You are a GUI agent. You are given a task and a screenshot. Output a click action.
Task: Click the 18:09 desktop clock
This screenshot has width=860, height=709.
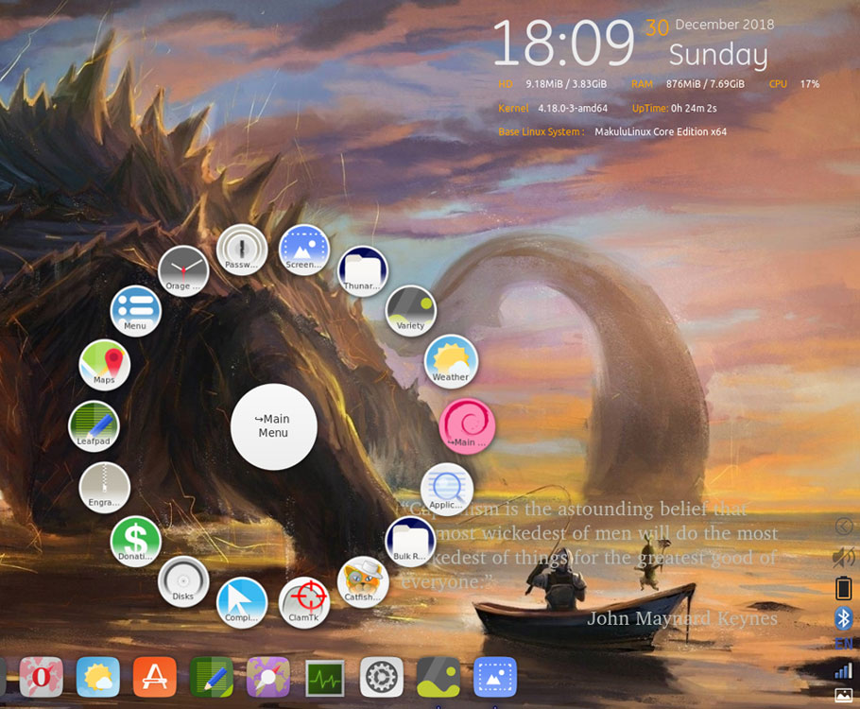(x=563, y=43)
